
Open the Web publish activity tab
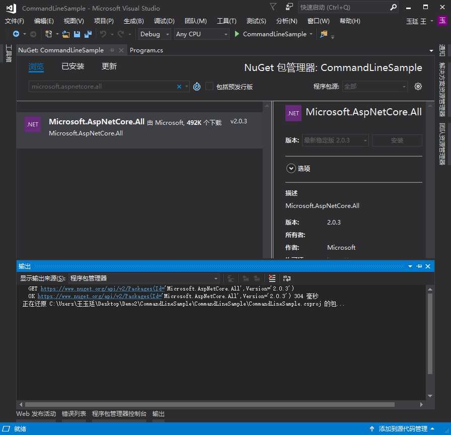click(36, 414)
